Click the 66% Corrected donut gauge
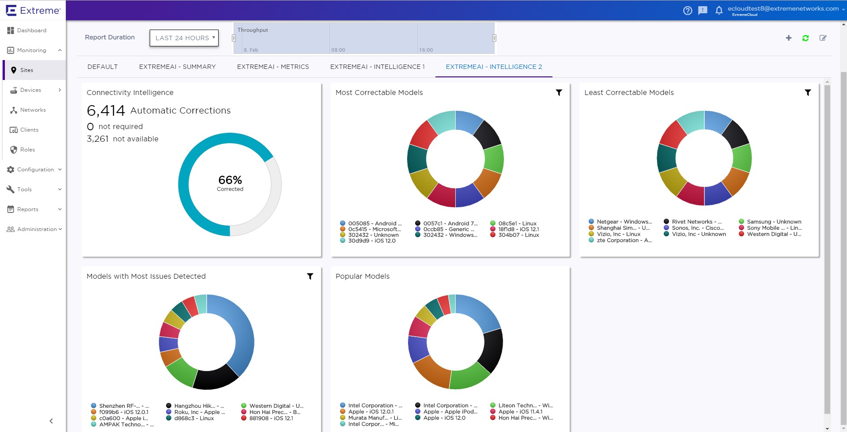The image size is (847, 432). click(230, 184)
